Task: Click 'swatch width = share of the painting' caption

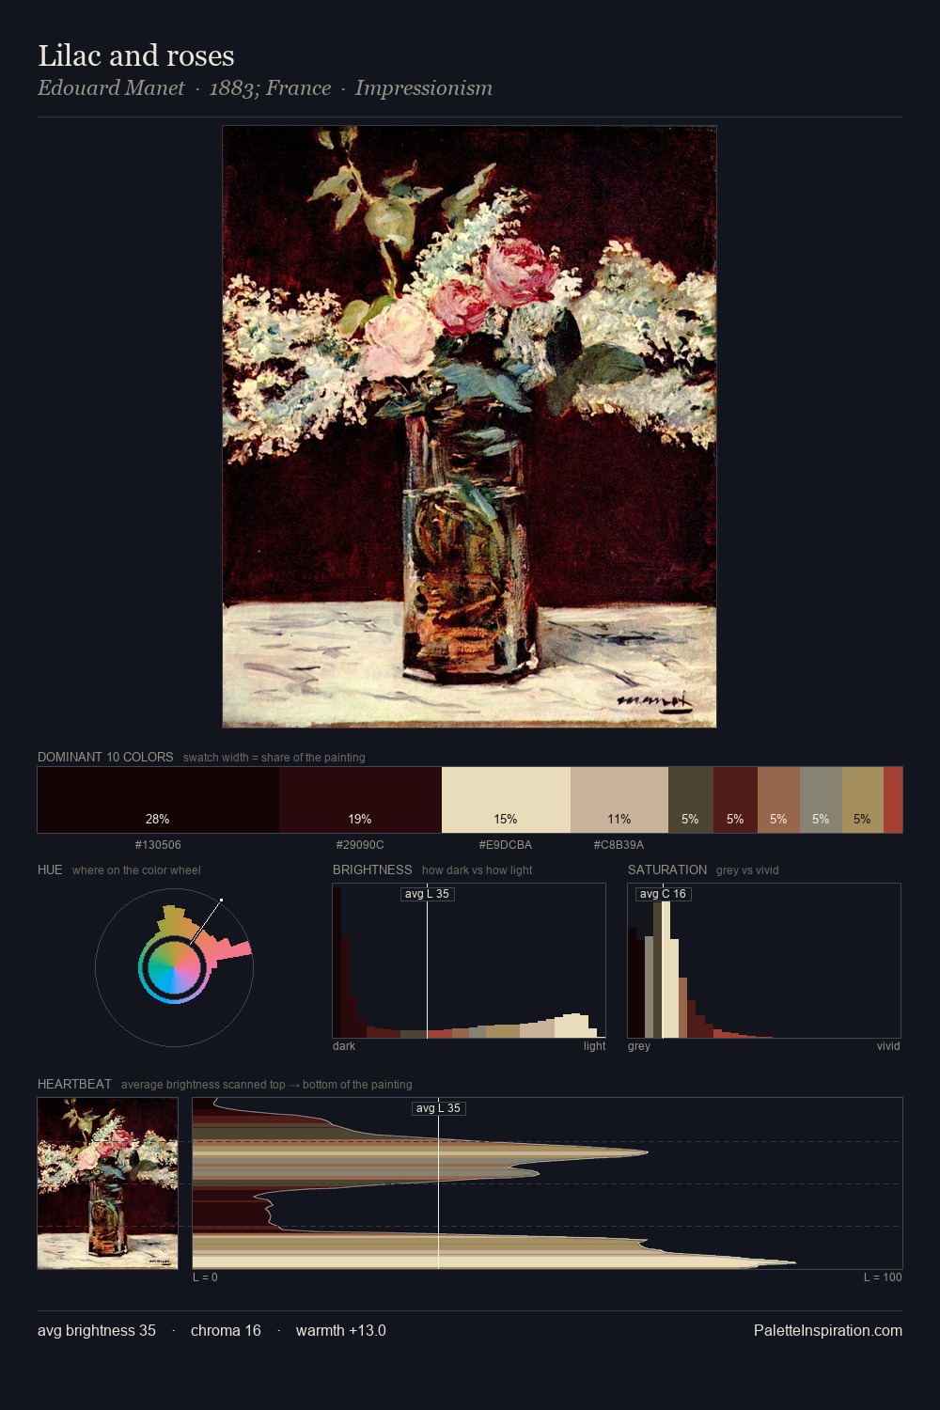Action: [274, 758]
